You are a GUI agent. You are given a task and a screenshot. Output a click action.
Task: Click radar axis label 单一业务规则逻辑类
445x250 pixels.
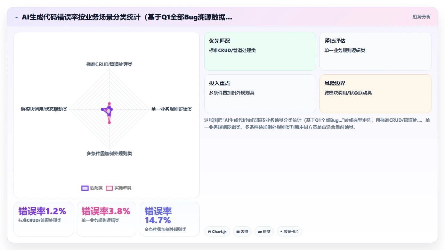172,109
